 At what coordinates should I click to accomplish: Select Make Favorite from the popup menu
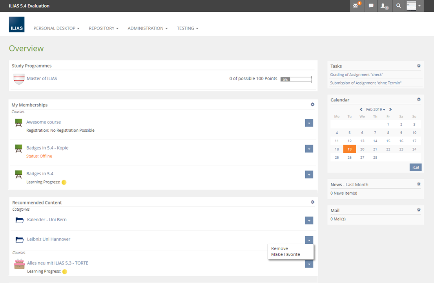point(285,254)
